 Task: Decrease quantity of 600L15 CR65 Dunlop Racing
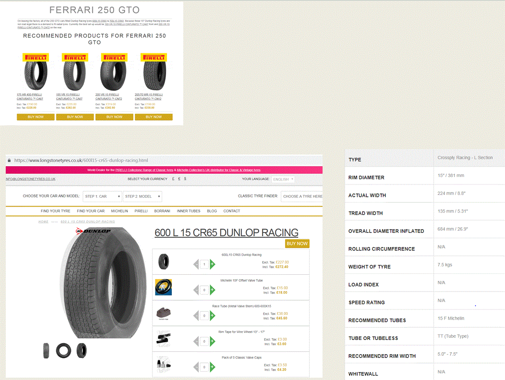pyautogui.click(x=196, y=264)
